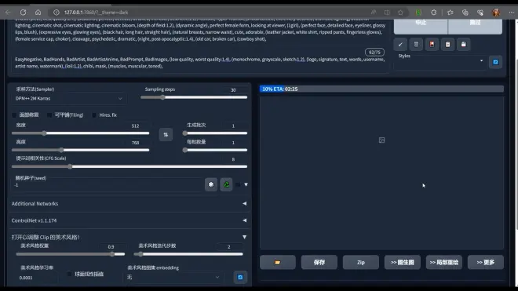Send the image to inpaint button
The image size is (518, 291).
[444, 262]
